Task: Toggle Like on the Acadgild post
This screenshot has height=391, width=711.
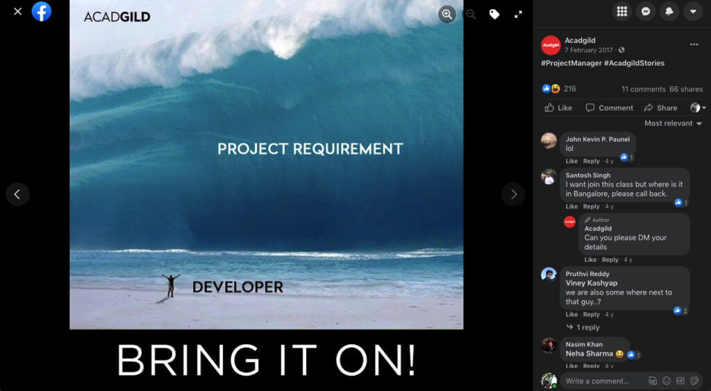Action: [x=559, y=107]
